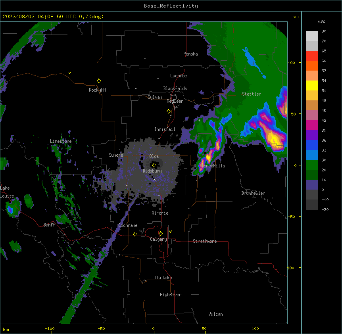This screenshot has width=342, height=334.
Task: Click the Olds town label
Action: (x=154, y=156)
